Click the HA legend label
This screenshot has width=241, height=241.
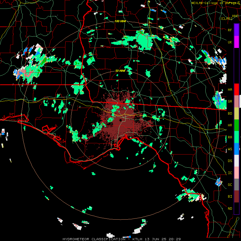click(x=230, y=90)
